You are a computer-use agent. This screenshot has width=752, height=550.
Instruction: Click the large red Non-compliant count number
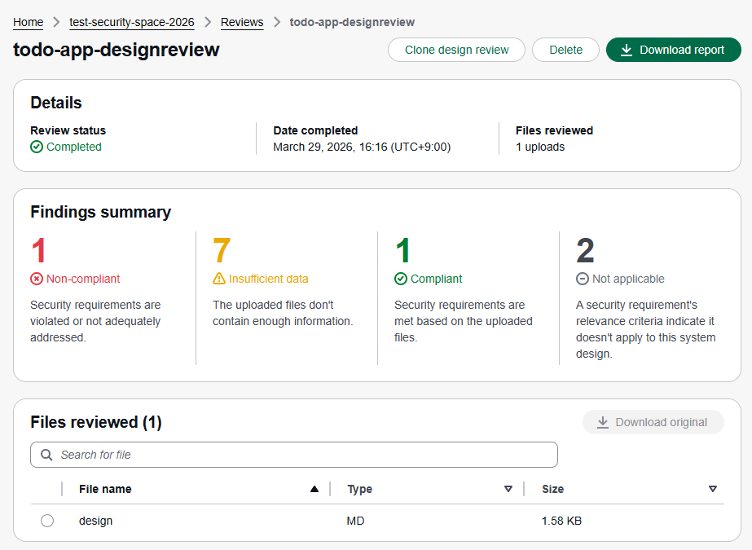tap(38, 251)
